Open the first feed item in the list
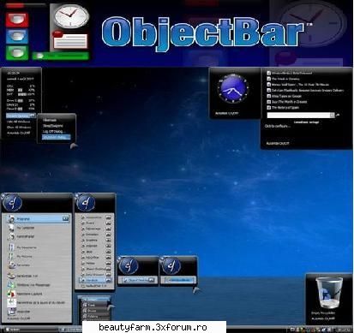Screen dimensions: 354x333 coord(290,73)
